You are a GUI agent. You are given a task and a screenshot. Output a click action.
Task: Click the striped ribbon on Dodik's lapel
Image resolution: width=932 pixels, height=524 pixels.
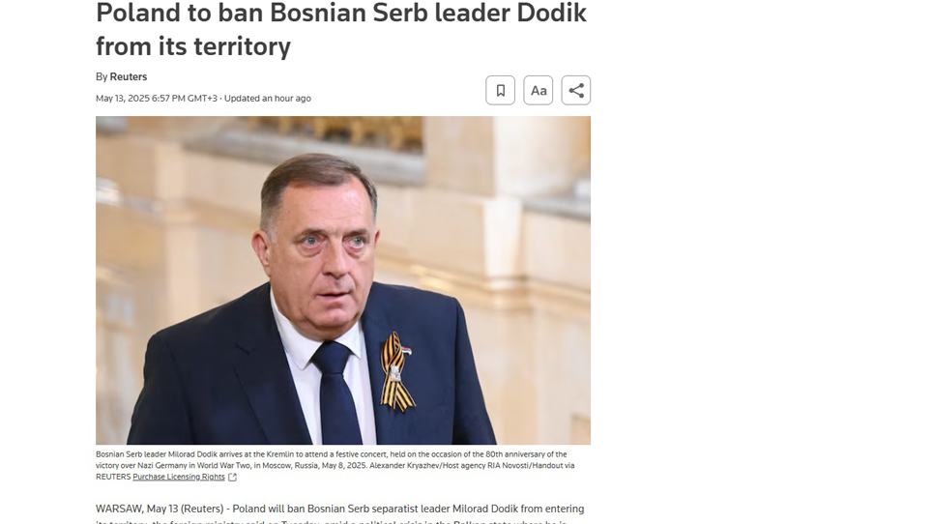396,372
